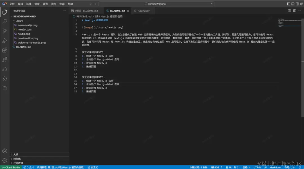Open the Manage gear icon
This screenshot has width=304, height=169.
[x=5, y=160]
